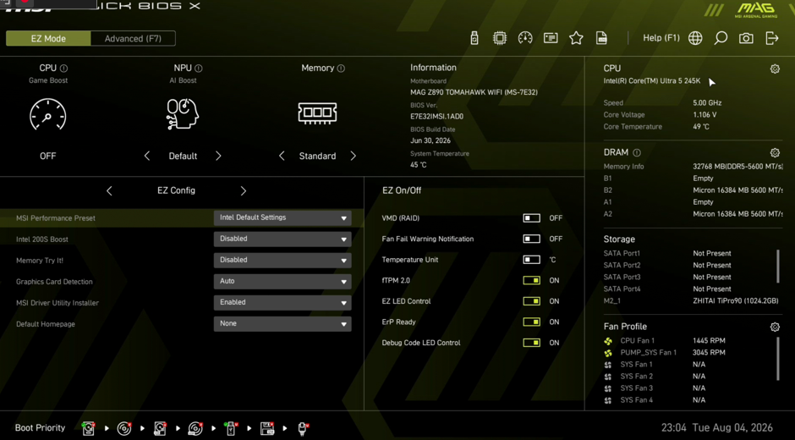This screenshot has height=440, width=795.
Task: Click the CPU Fan 1 fan icon
Action: tap(608, 341)
